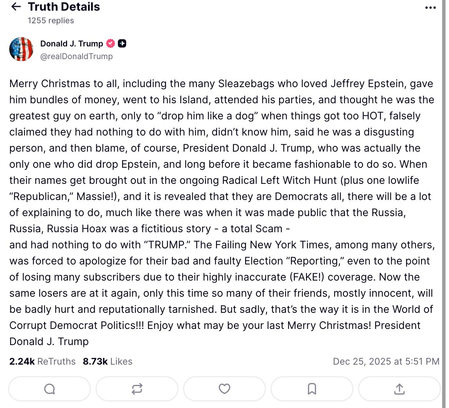
Task: Open the three-dot more options menu
Action: (x=431, y=8)
